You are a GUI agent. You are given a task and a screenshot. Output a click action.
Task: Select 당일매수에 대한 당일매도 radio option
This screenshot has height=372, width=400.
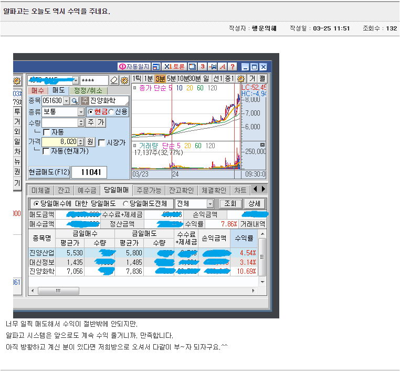(x=36, y=204)
